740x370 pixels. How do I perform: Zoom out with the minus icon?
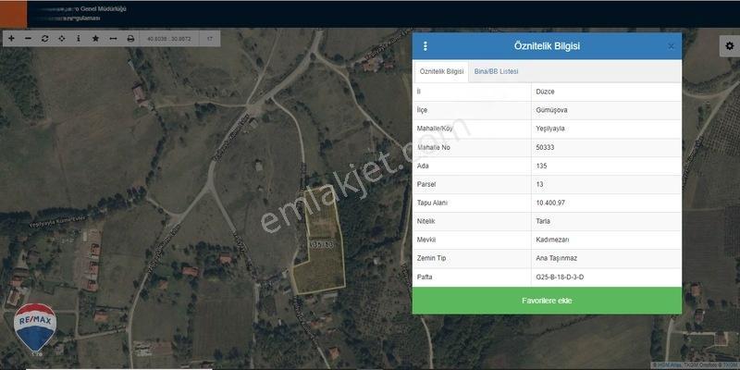(x=28, y=39)
